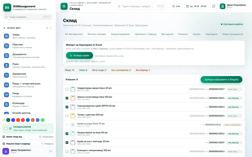Filter by Без баркод: 1 chip
The width and height of the screenshot is (252, 157).
tap(143, 70)
